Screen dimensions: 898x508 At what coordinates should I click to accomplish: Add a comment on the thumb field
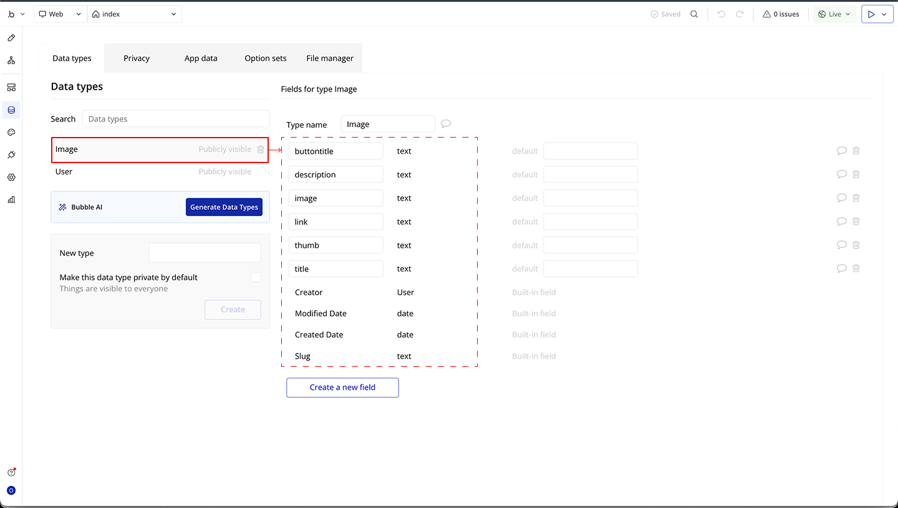[841, 245]
